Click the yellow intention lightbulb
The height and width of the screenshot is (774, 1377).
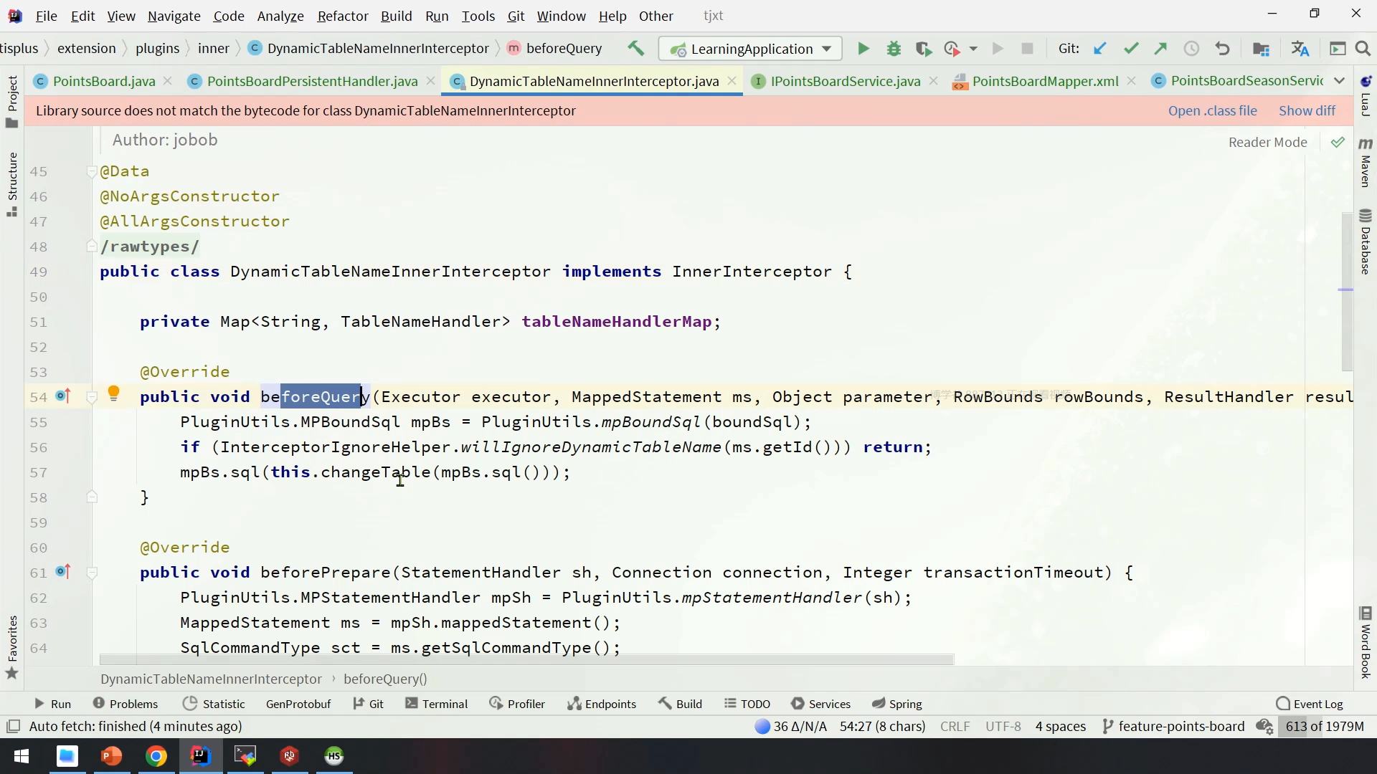point(113,393)
